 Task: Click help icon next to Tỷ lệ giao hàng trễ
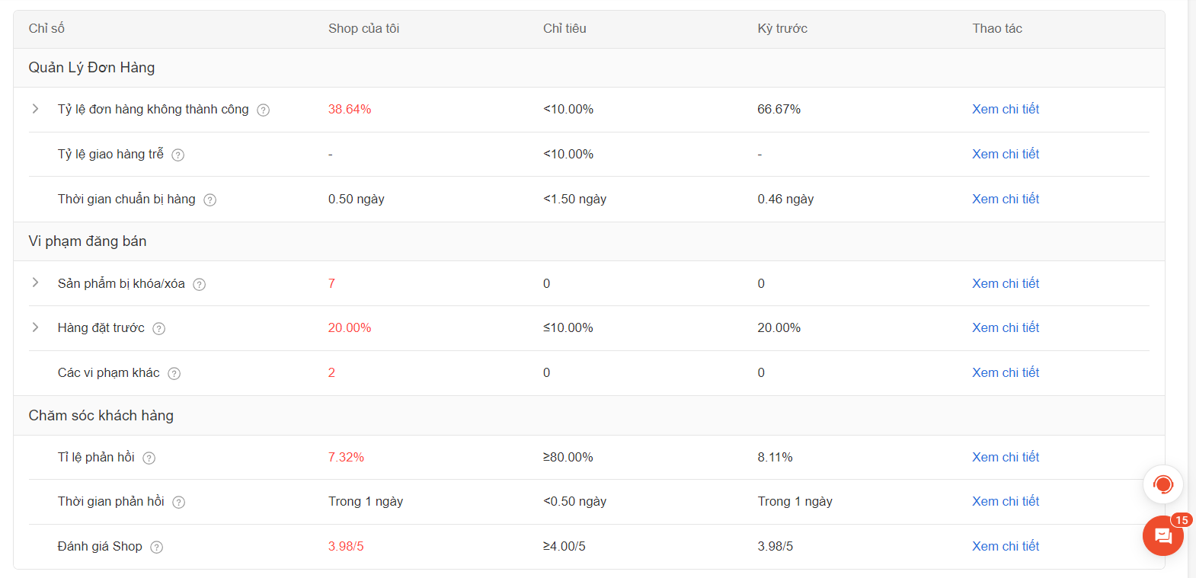(178, 155)
